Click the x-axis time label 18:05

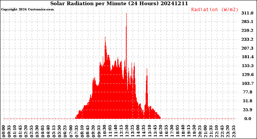[x=177, y=132]
